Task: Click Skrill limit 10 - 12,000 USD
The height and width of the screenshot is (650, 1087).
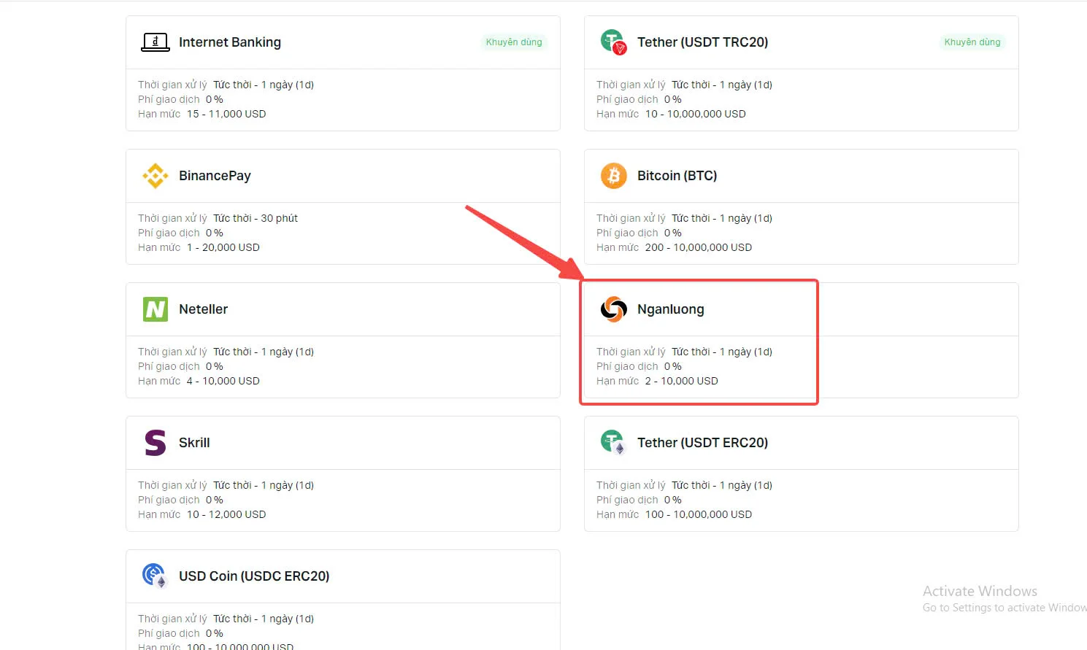Action: 226,514
